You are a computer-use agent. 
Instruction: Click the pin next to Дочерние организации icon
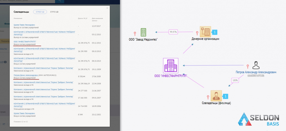(197, 33)
